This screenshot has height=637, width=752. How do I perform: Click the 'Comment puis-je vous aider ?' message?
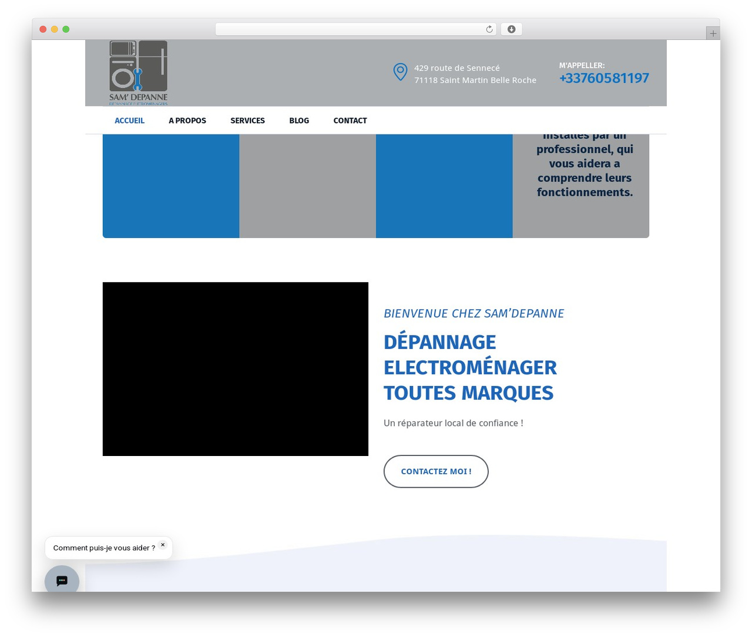pyautogui.click(x=104, y=548)
